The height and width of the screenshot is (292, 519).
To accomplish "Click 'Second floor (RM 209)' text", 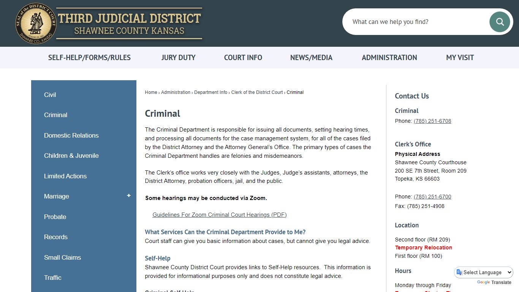I will click(x=422, y=240).
